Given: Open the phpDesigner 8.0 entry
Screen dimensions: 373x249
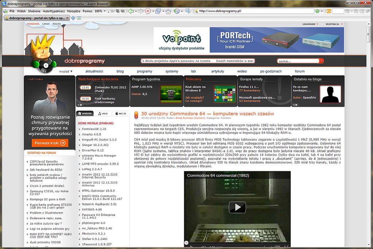Looking at the screenshot, I should click(94, 223).
